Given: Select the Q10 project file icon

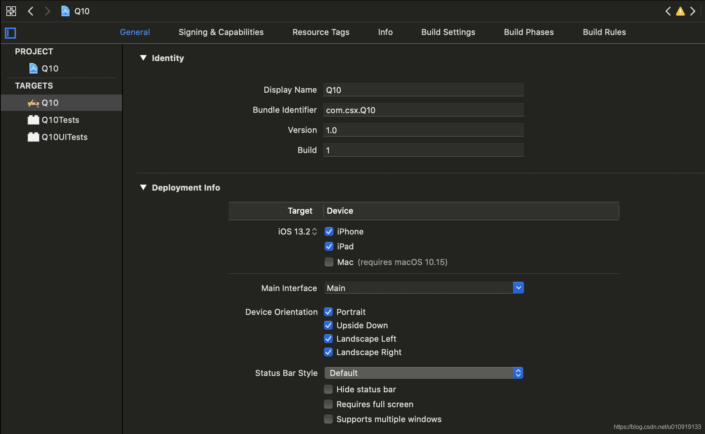Looking at the screenshot, I should click(x=34, y=68).
